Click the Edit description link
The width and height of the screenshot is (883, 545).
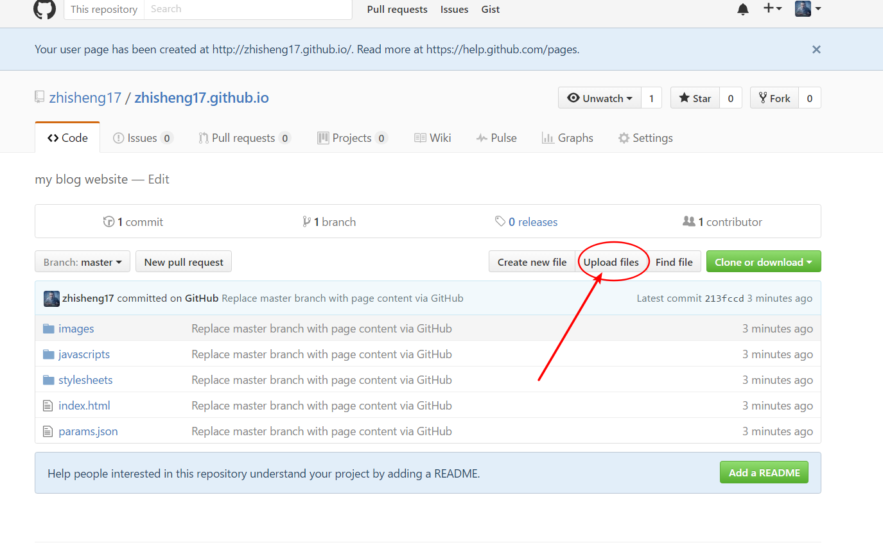click(159, 179)
